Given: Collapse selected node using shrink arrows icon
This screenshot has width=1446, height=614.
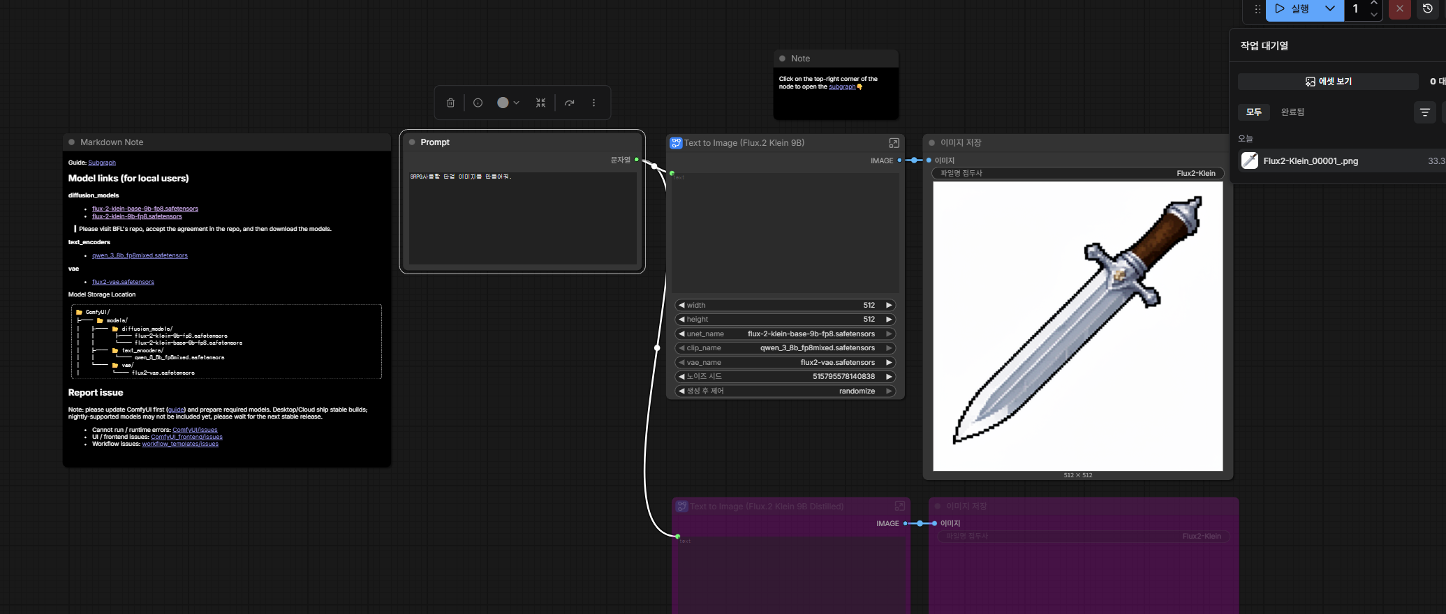Looking at the screenshot, I should coord(540,103).
